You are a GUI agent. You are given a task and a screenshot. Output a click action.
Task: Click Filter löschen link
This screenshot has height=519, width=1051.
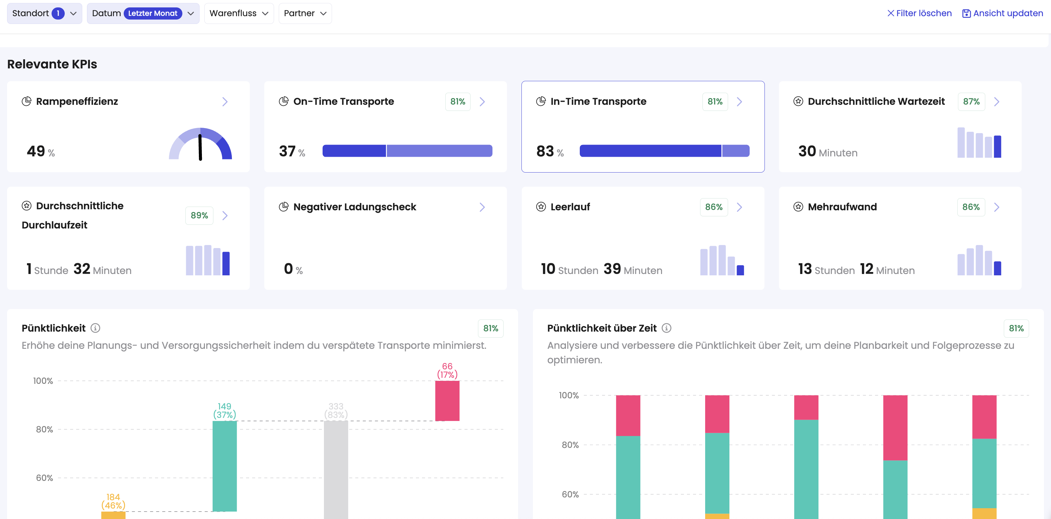pos(919,13)
